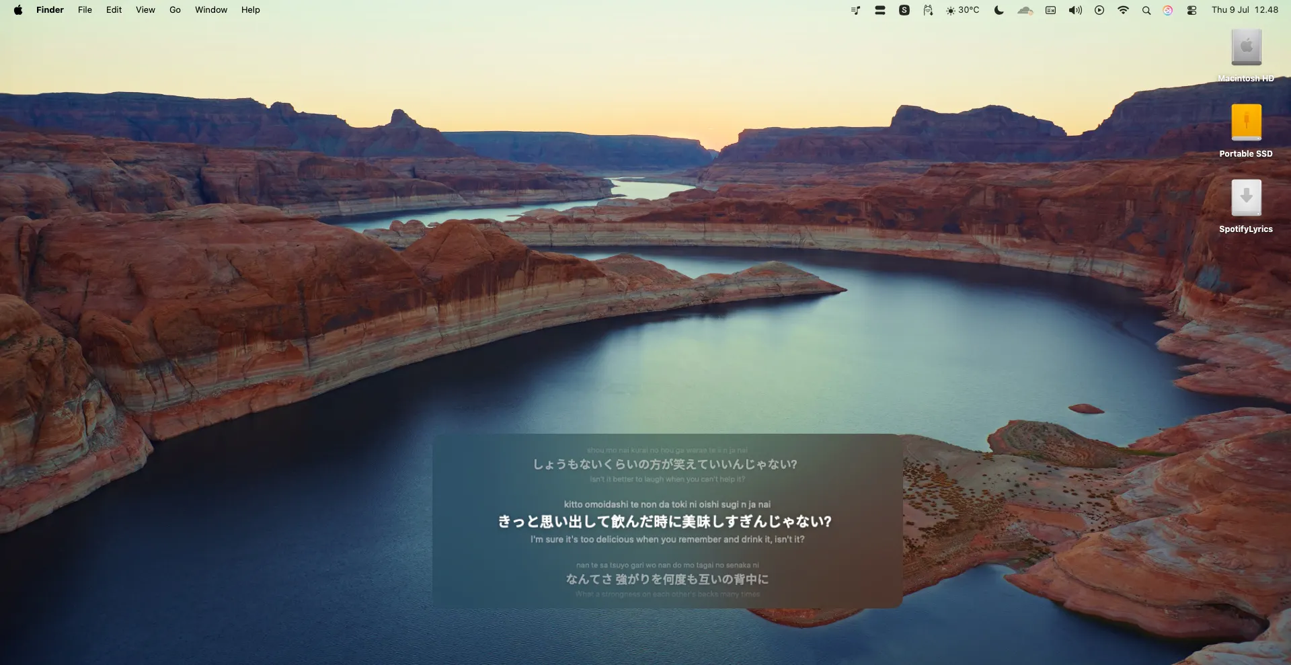Click the black S square menu bar icon

coord(904,10)
